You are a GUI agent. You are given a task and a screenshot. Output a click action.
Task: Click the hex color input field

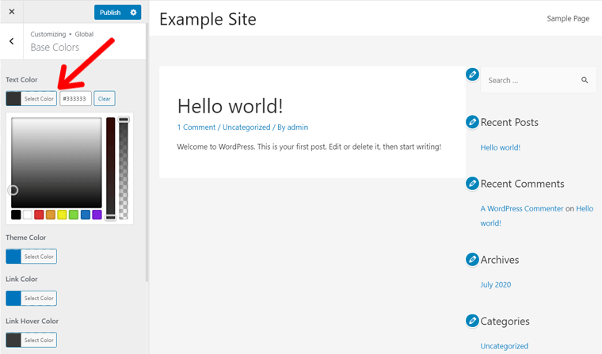(75, 99)
